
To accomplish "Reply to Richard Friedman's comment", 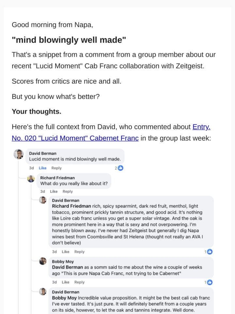I will pos(68,191).
